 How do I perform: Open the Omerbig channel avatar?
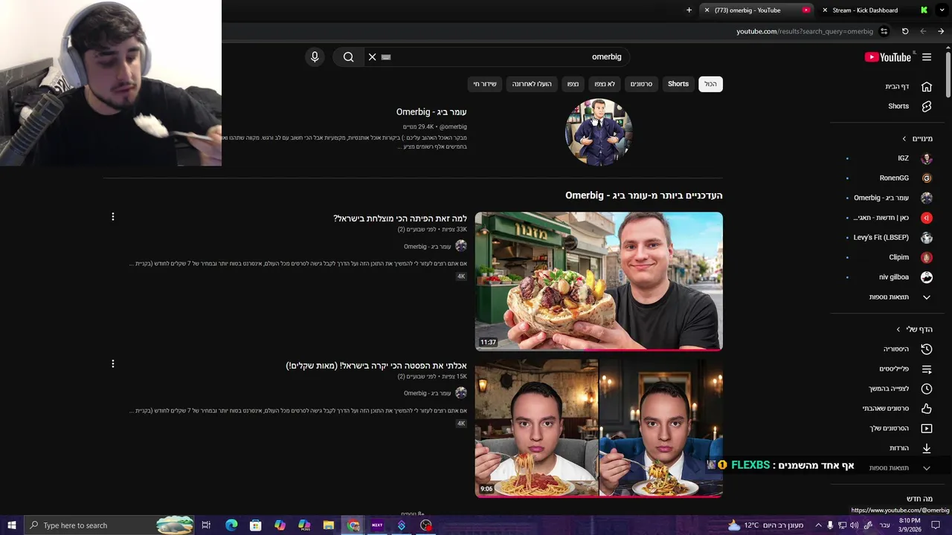click(599, 132)
